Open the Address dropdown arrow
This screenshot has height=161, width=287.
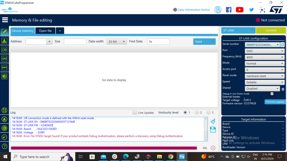49,42
